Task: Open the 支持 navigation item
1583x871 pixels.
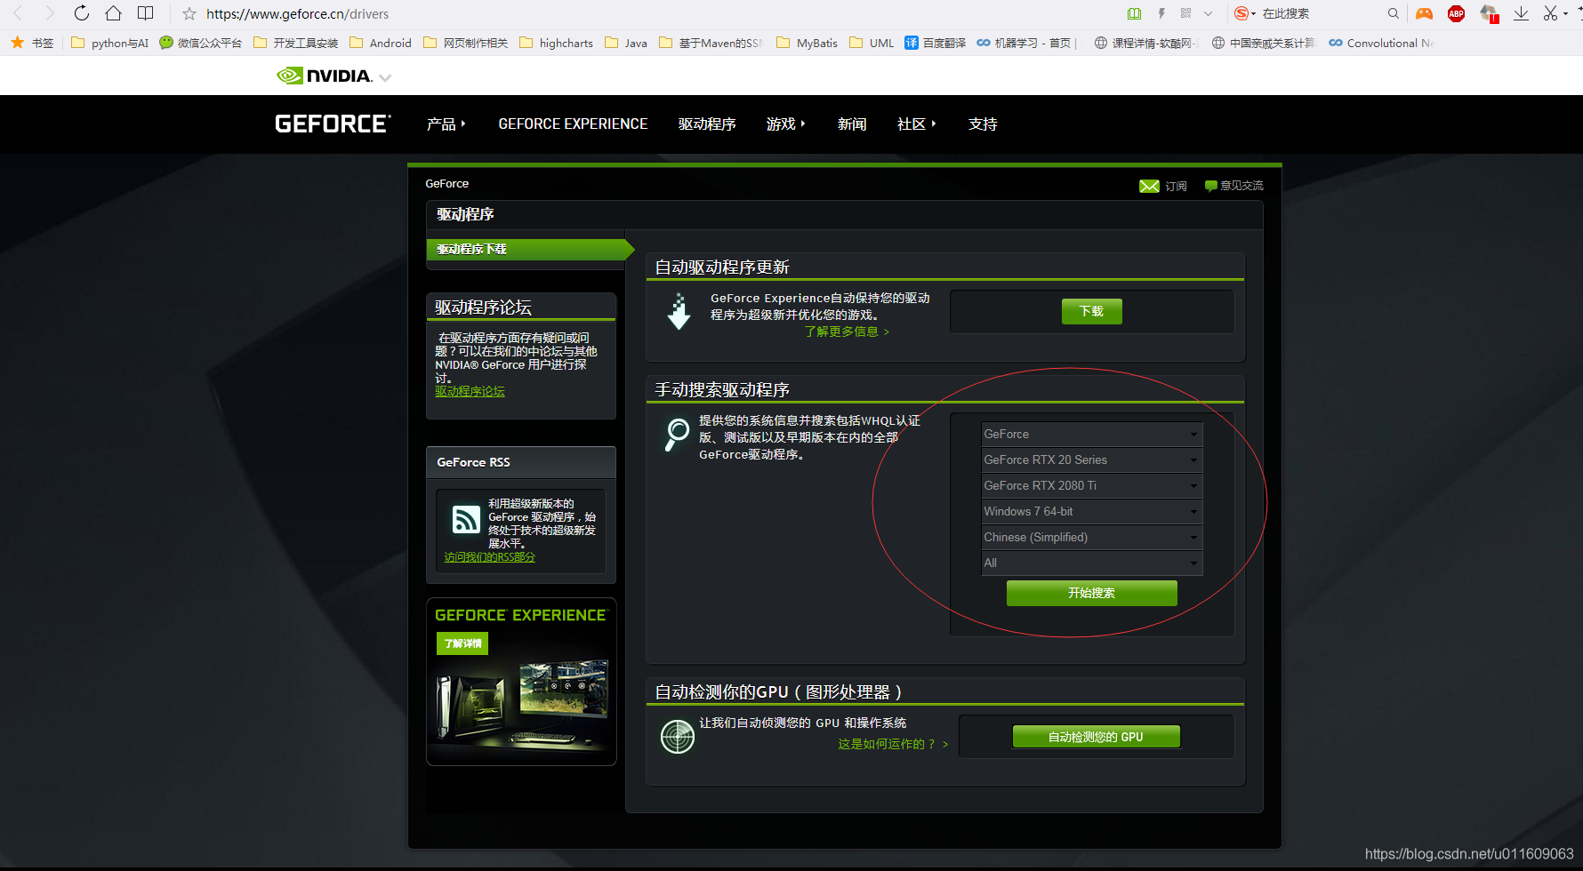Action: point(983,124)
